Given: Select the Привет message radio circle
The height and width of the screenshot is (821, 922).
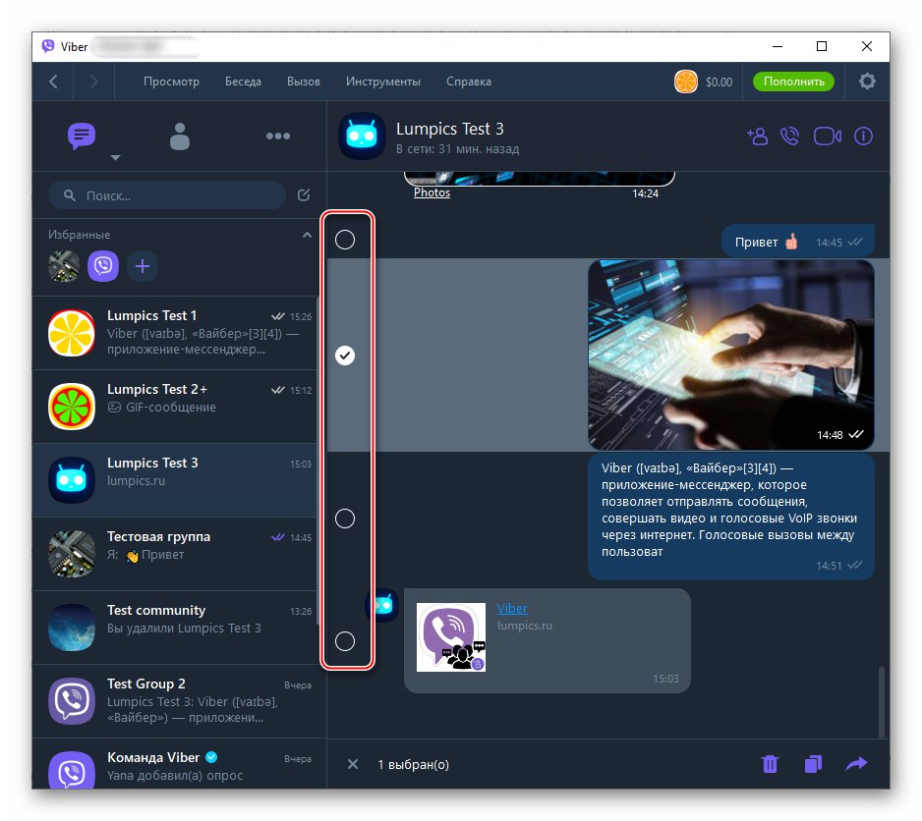Looking at the screenshot, I should pos(345,240).
